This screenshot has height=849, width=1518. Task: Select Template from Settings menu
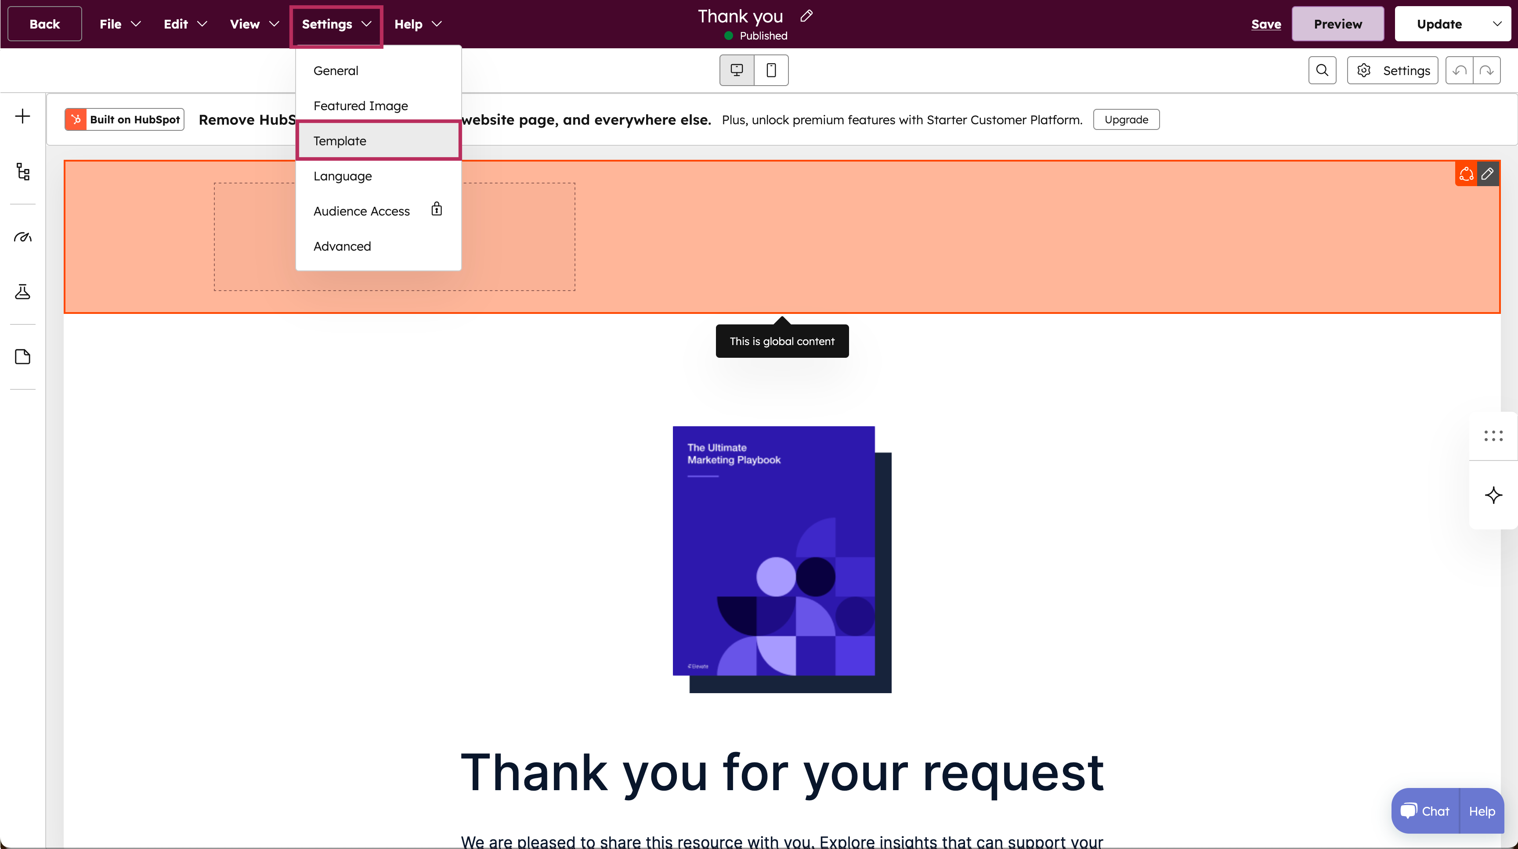[340, 141]
